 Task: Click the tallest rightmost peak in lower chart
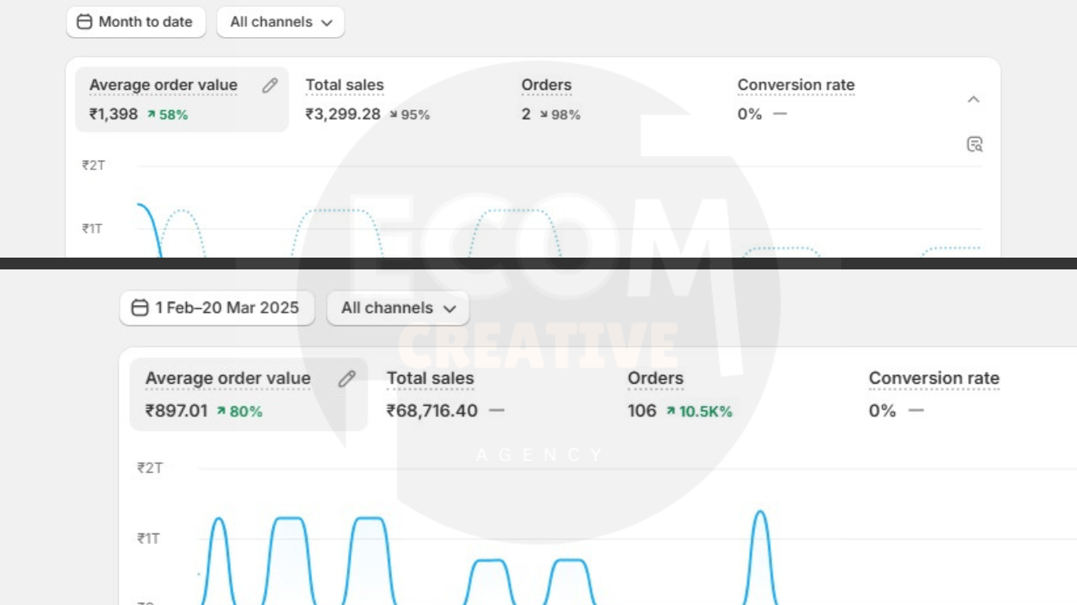(x=760, y=514)
